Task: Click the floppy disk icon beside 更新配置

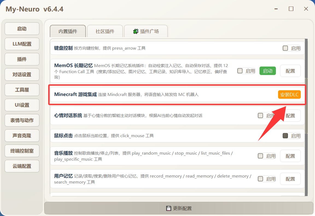Action: (169, 208)
